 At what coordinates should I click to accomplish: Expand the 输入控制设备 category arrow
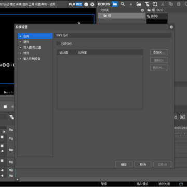point(20,59)
